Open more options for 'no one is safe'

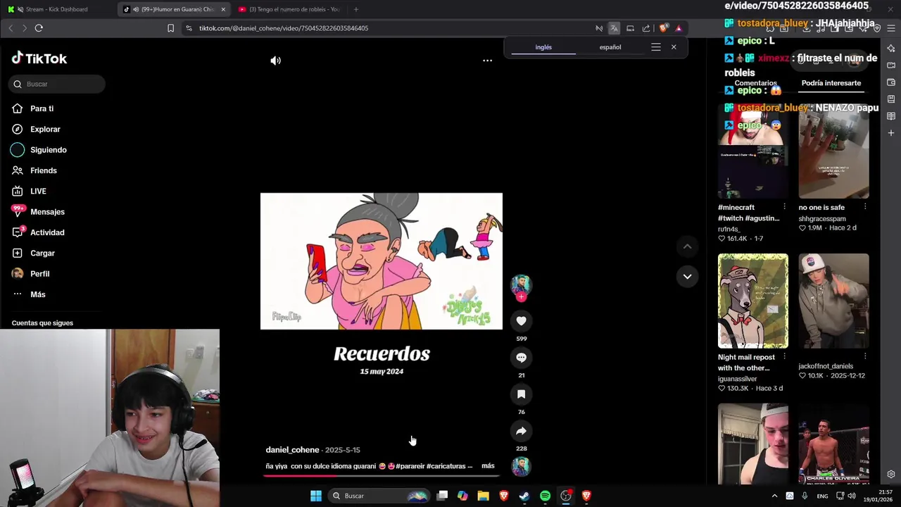865,207
